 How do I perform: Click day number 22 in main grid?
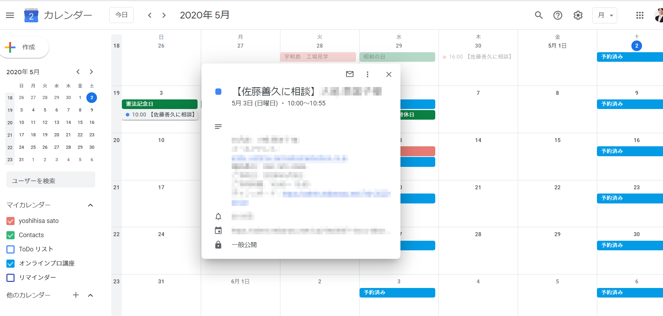coord(557,187)
